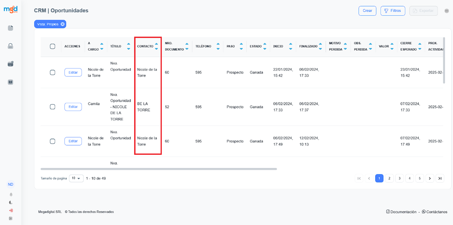Sort the table by the Estado column arrows

(x=265, y=46)
